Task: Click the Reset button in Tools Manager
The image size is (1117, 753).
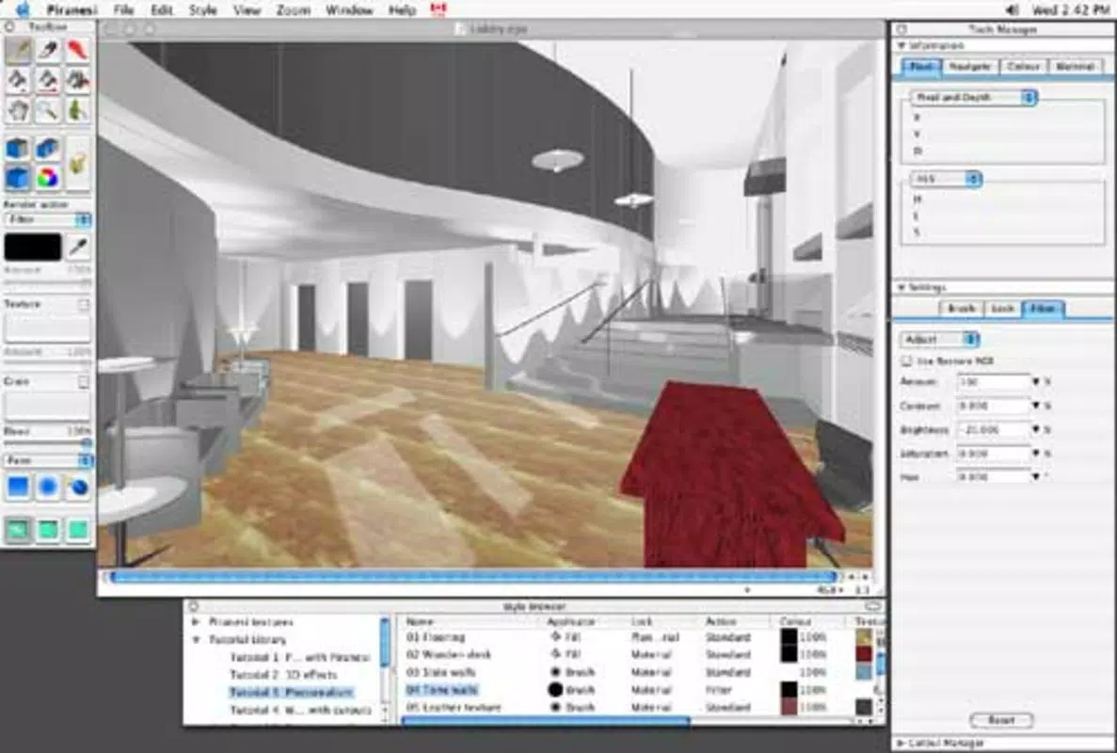Action: (x=1001, y=720)
